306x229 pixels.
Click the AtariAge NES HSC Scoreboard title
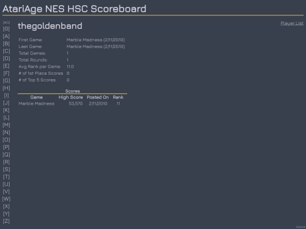(x=74, y=8)
